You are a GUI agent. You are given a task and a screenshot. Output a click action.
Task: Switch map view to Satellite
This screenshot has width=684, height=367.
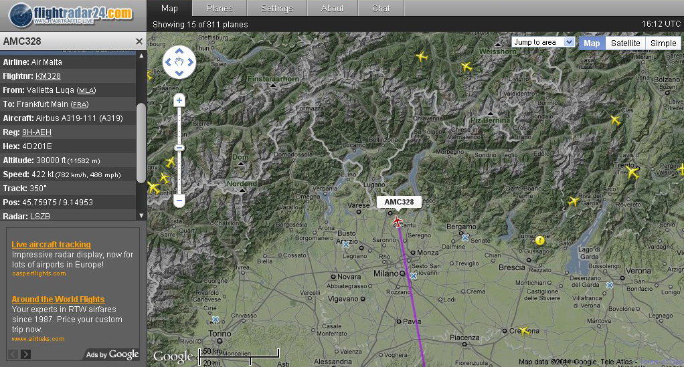625,43
